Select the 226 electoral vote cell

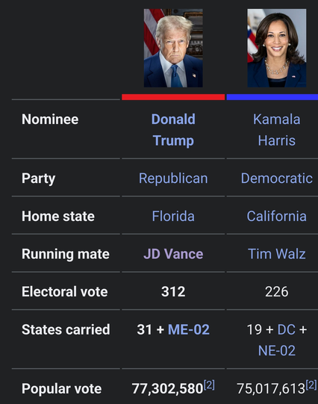[x=272, y=291]
